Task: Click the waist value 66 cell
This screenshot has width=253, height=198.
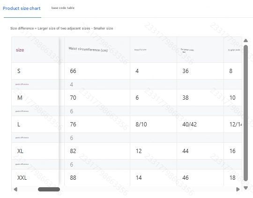Action: pyautogui.click(x=97, y=71)
